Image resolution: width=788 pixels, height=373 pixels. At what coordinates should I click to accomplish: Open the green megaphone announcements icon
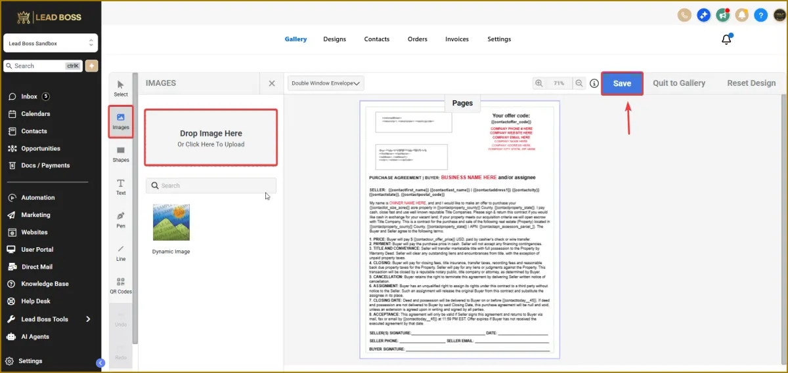coord(723,14)
